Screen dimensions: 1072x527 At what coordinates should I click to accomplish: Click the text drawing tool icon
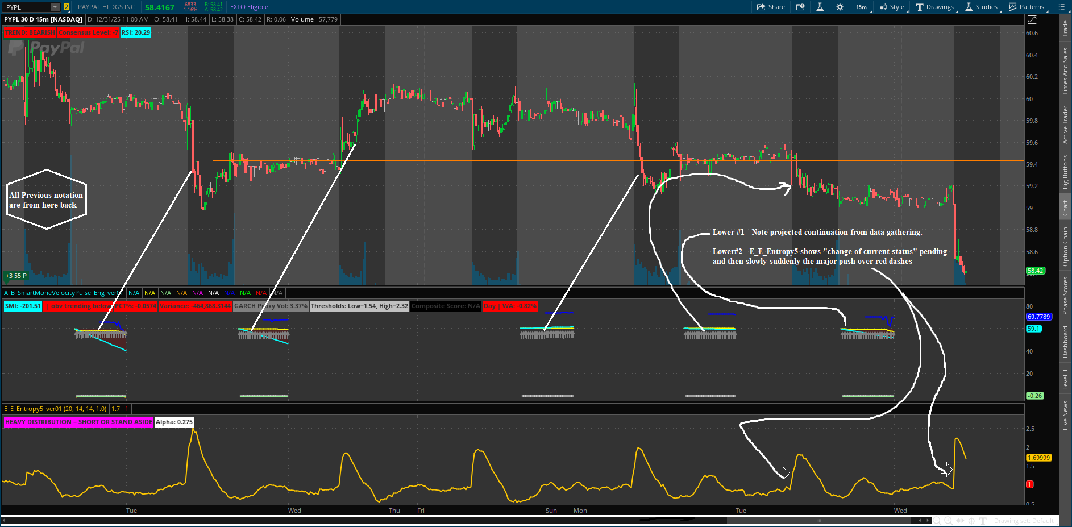coord(983,521)
